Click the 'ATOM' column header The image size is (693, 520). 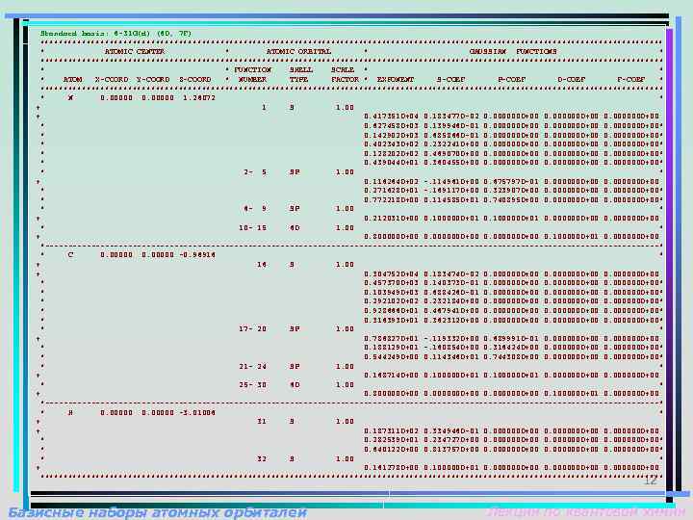72,80
